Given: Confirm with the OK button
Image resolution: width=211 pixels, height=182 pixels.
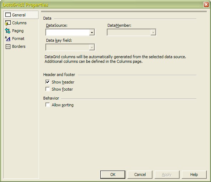Looking at the screenshot, I should click(113, 175).
